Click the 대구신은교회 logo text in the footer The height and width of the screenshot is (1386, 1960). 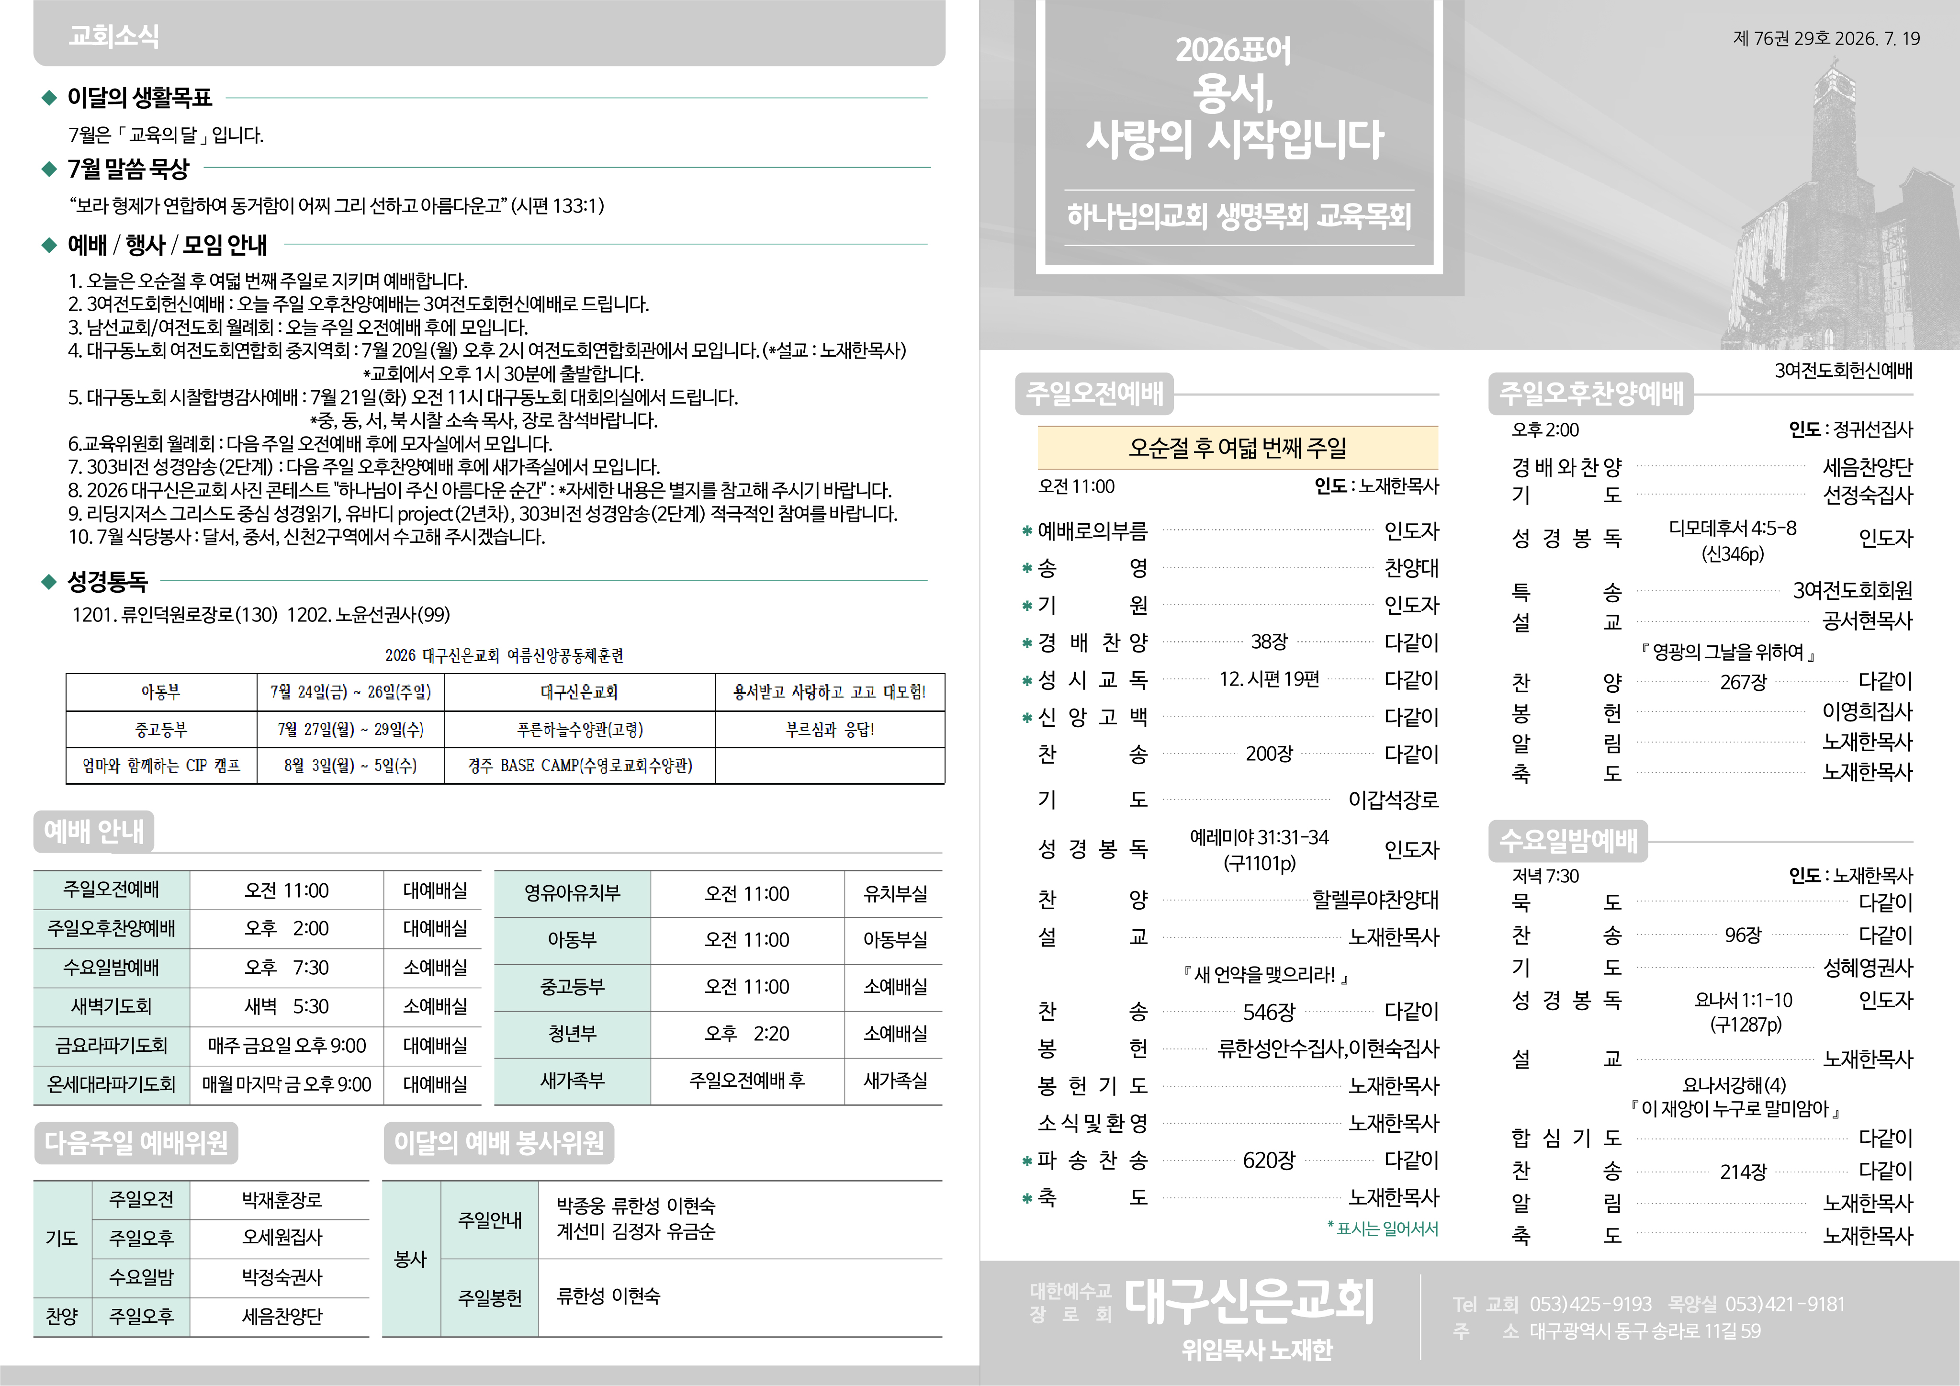1250,1302
